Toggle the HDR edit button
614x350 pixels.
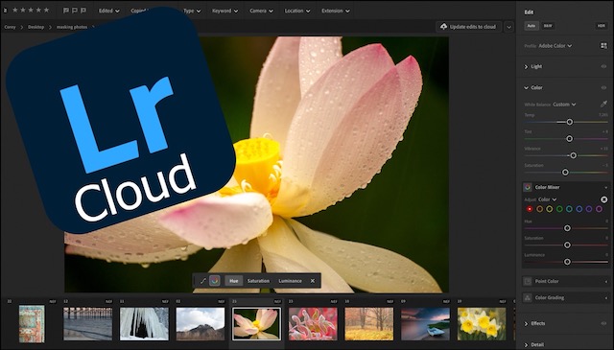tap(602, 26)
